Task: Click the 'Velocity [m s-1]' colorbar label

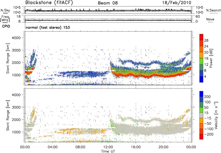Action: (x=216, y=115)
